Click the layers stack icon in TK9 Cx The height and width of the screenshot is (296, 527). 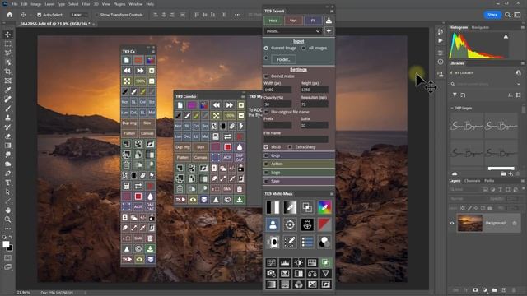pyautogui.click(x=150, y=259)
